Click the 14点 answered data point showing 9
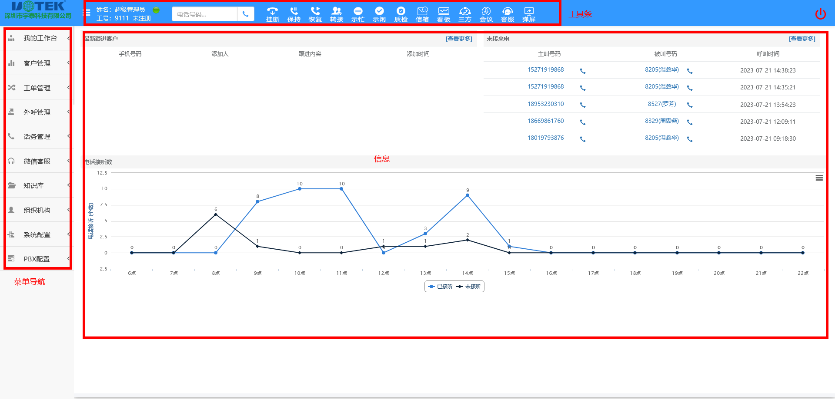 [468, 195]
